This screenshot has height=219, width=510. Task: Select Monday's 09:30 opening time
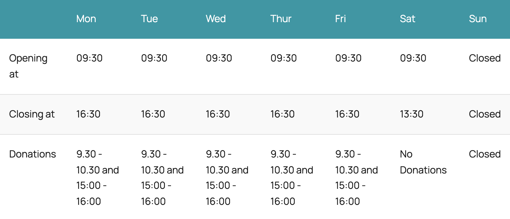click(90, 58)
